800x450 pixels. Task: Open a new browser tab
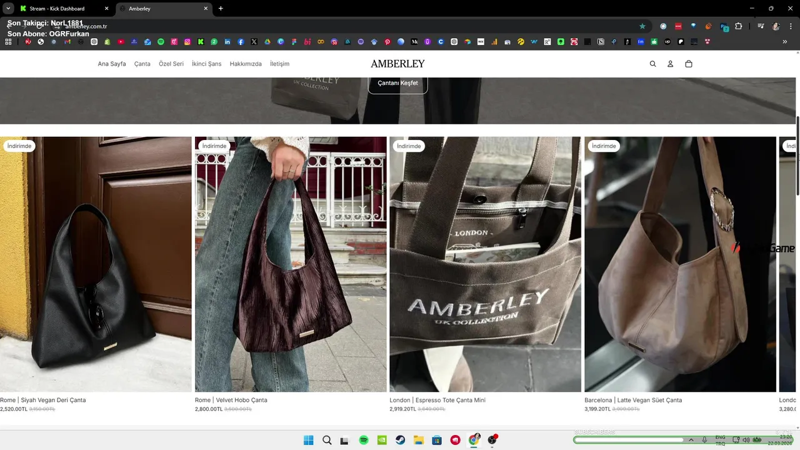221,9
